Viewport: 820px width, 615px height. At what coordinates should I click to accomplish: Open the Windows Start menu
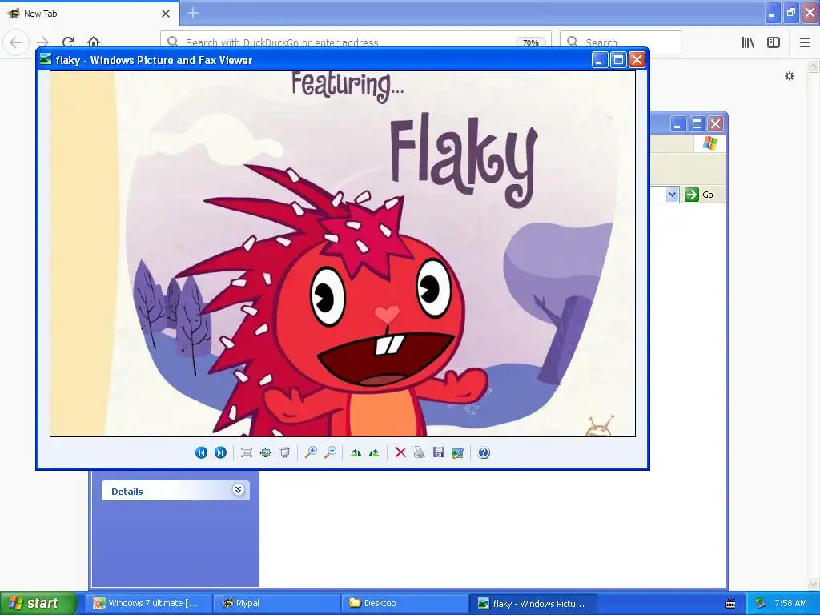(38, 603)
